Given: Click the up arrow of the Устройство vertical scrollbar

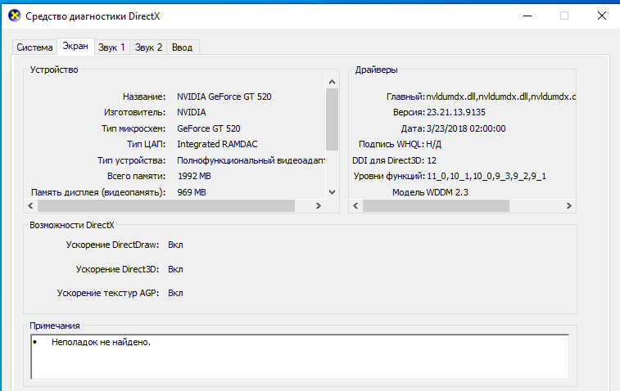Looking at the screenshot, I should [x=333, y=82].
